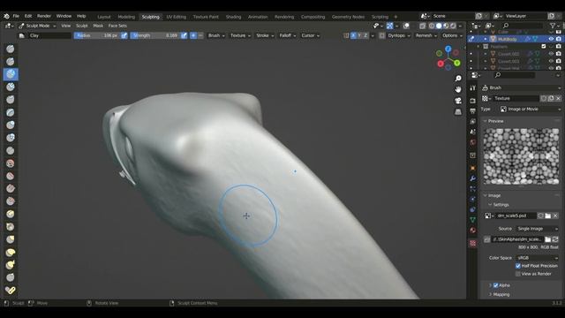The height and width of the screenshot is (318, 565).
Task: Open Stroke dropdown in header
Action: 265,35
